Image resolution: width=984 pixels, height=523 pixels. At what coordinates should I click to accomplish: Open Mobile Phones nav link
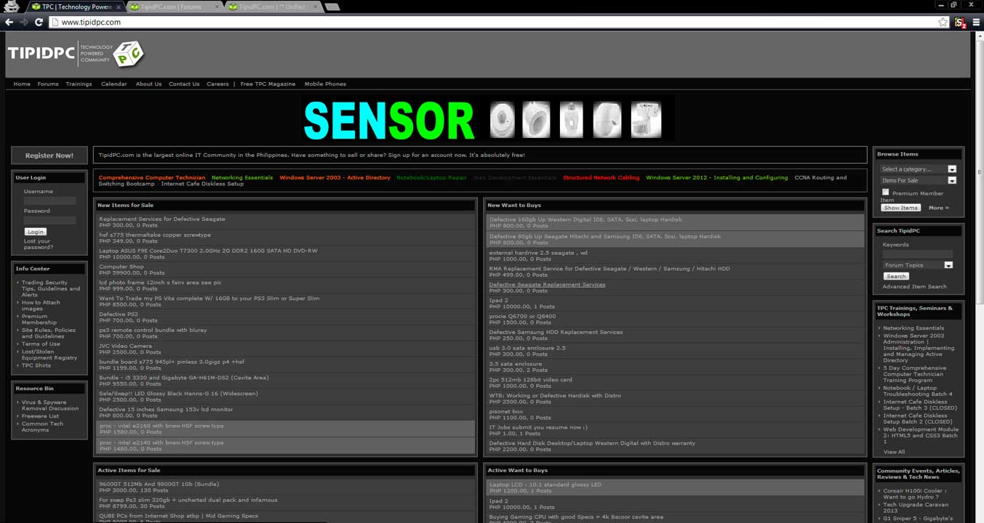coord(325,84)
